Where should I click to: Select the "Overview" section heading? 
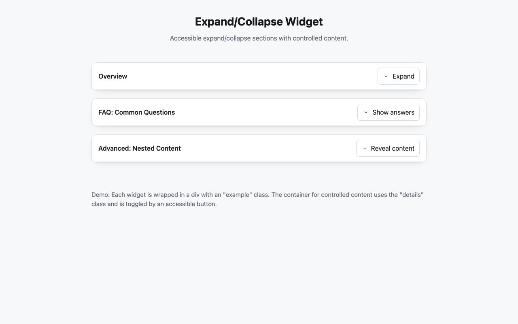[x=113, y=76]
